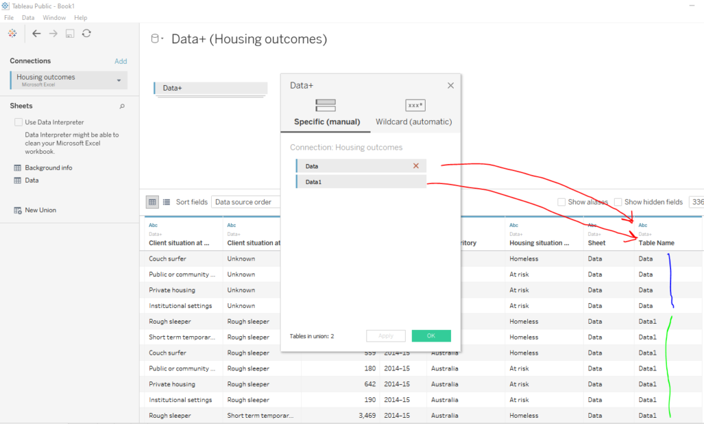
Task: Click the Table Name column header
Action: tap(657, 243)
